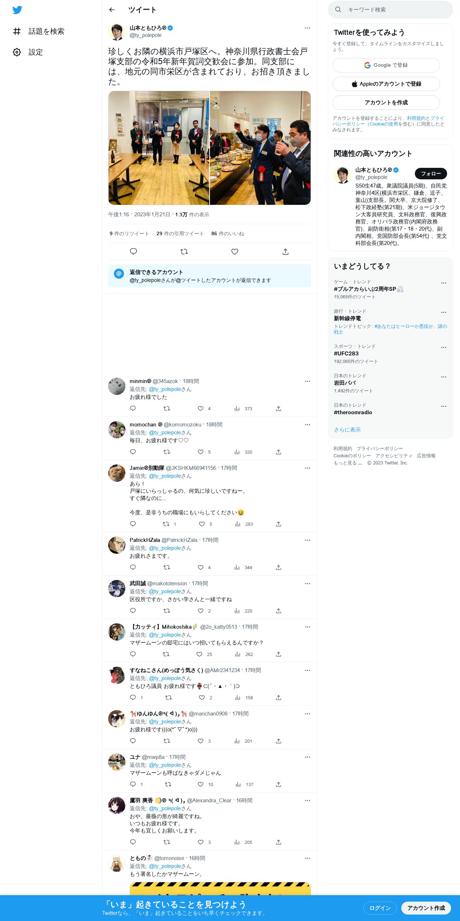Screen dimensions: 460x921
Task: Share the main tweet via share icon
Action: tap(286, 251)
